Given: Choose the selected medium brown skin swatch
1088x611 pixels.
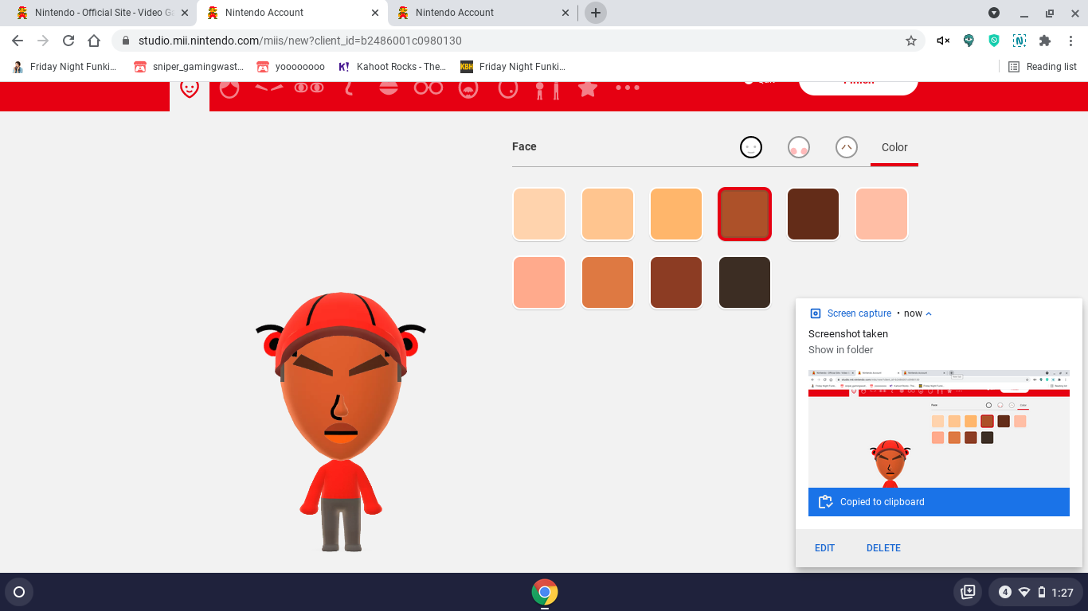Looking at the screenshot, I should (745, 214).
